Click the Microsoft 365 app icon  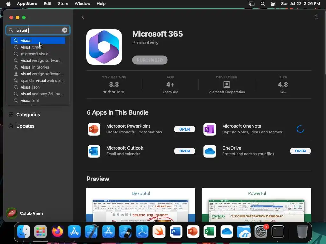[x=104, y=47]
